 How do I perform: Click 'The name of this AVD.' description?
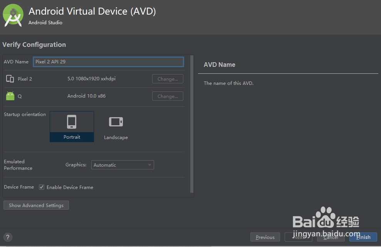[x=228, y=83]
